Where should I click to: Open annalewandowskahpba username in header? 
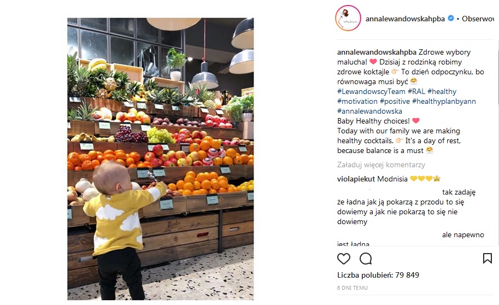(x=405, y=19)
